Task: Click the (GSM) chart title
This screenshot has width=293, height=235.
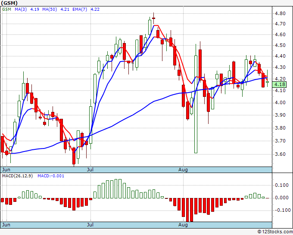Action: pos(9,3)
